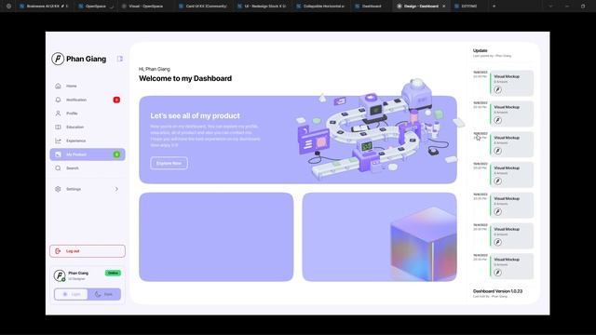
Task: Open the Education menu item
Action: point(88,127)
